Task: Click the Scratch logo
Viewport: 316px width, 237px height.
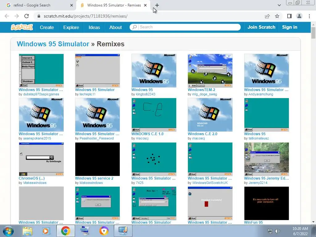Action: point(22,27)
